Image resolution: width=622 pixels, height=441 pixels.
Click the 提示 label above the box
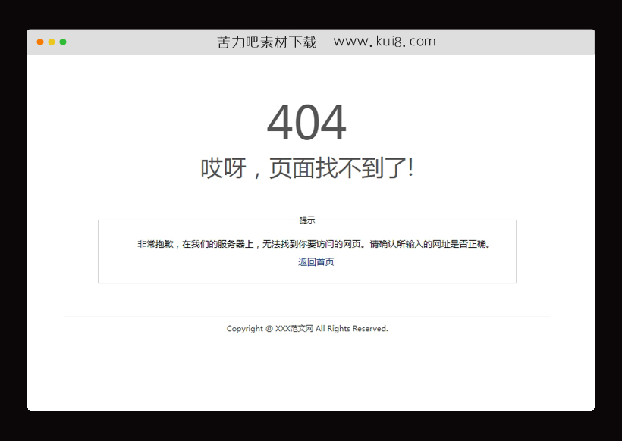(x=307, y=220)
